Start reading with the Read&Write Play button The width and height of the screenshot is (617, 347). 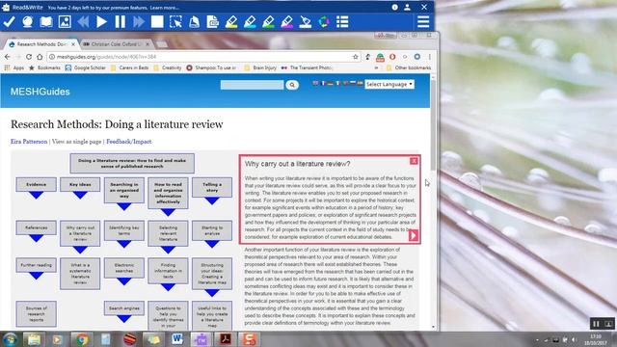[102, 22]
